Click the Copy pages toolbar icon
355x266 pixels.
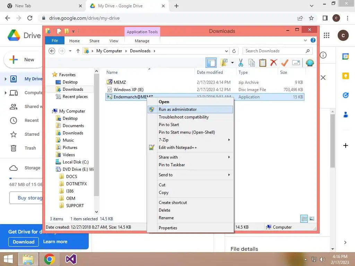click(252, 63)
